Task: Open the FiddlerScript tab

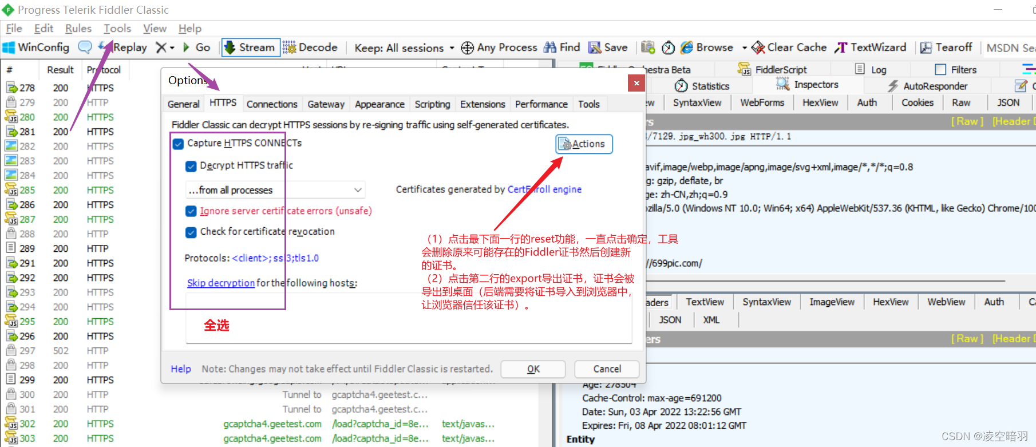Action: tap(773, 70)
